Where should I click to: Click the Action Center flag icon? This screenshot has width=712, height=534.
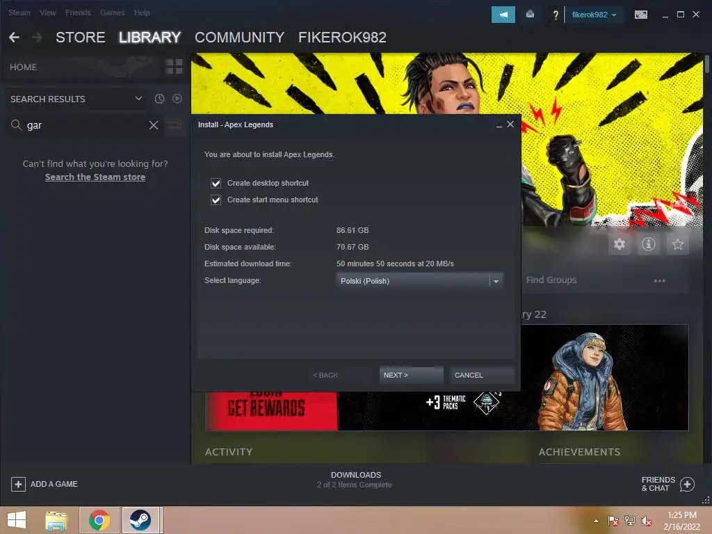[613, 521]
